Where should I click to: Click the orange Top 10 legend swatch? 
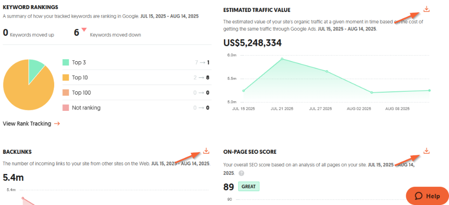click(x=66, y=77)
